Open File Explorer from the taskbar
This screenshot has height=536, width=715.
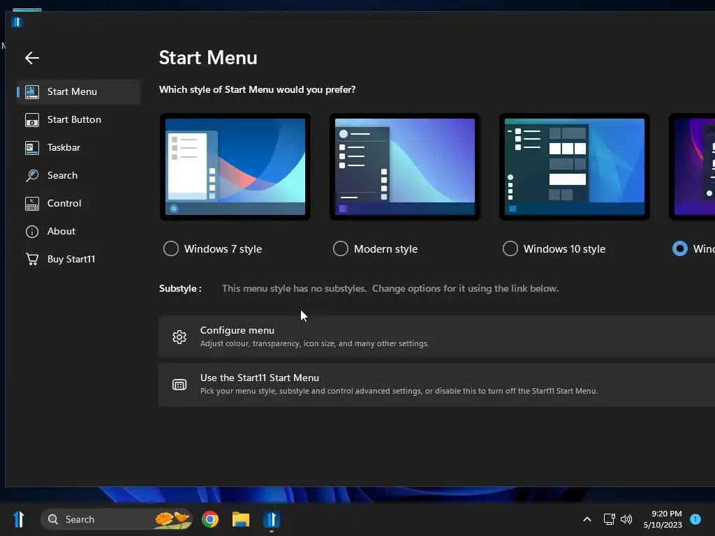(241, 519)
